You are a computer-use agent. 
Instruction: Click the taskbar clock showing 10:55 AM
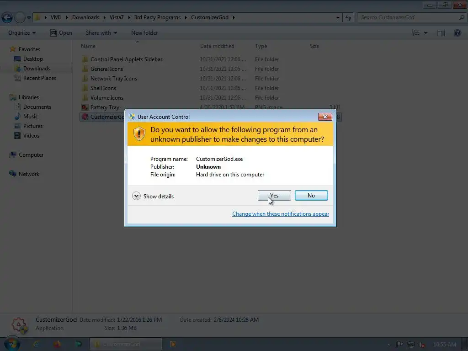point(444,345)
